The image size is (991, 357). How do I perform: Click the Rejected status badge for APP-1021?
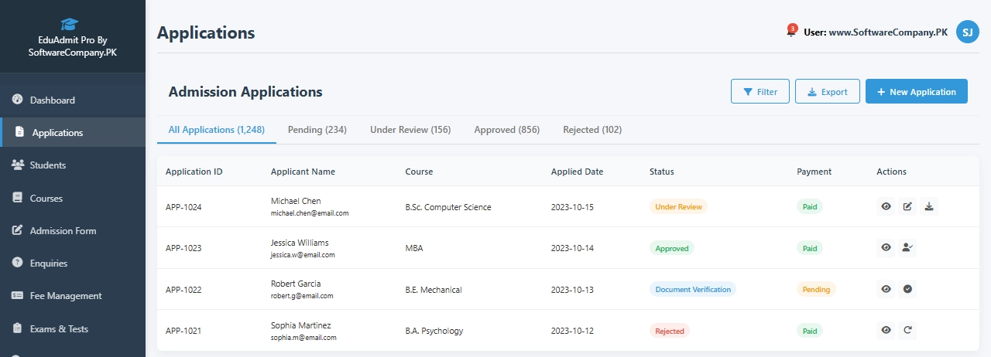click(670, 331)
